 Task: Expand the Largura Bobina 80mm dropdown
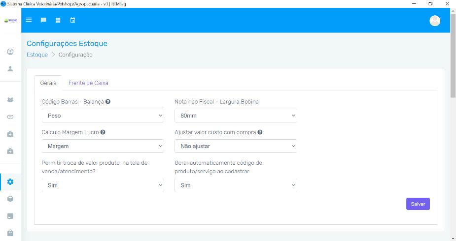tap(235, 116)
